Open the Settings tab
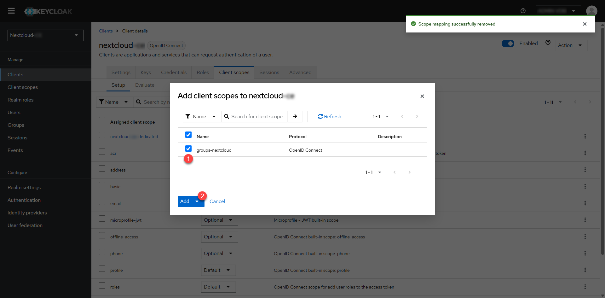This screenshot has width=605, height=298. tap(121, 73)
